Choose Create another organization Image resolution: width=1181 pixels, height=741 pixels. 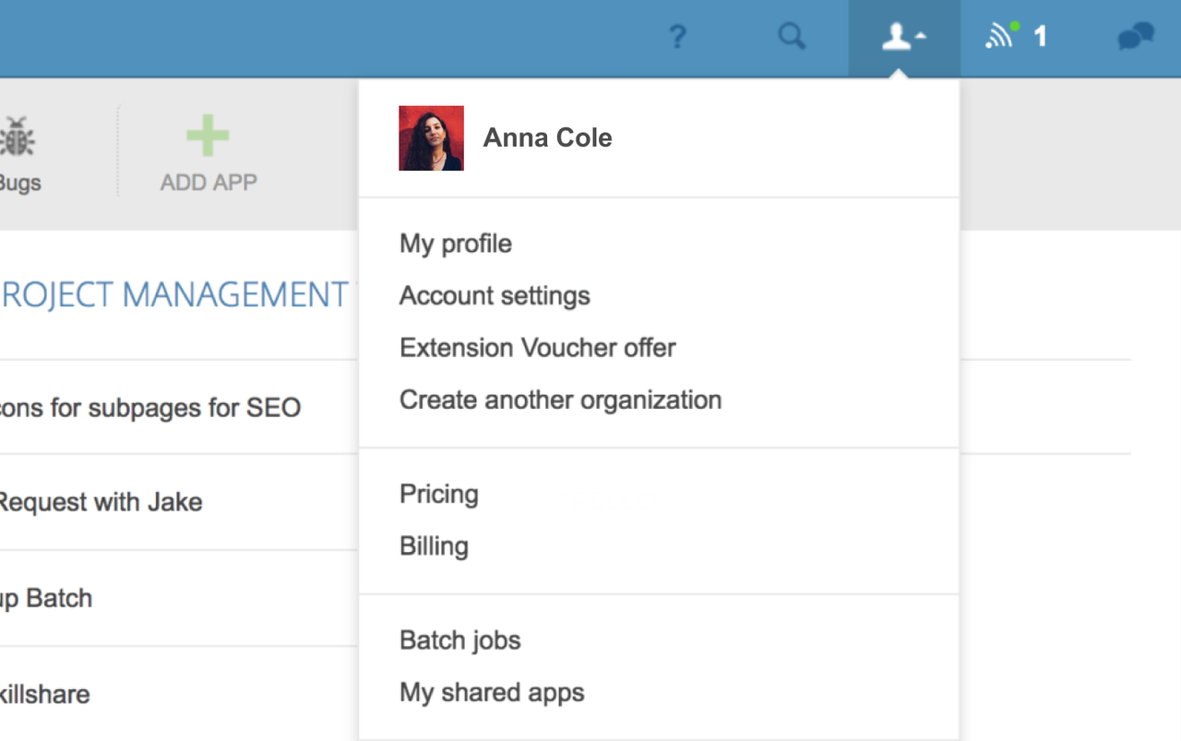click(560, 400)
